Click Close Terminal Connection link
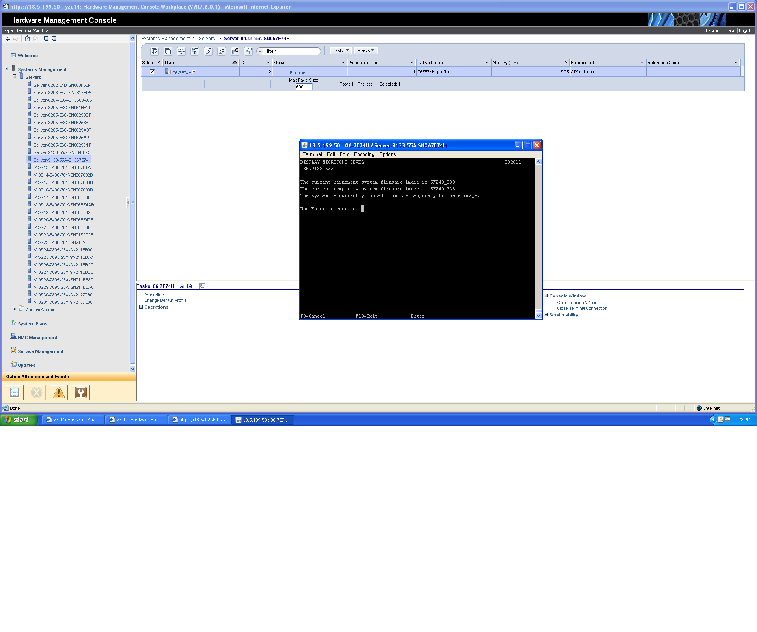The image size is (757, 632). (x=582, y=308)
